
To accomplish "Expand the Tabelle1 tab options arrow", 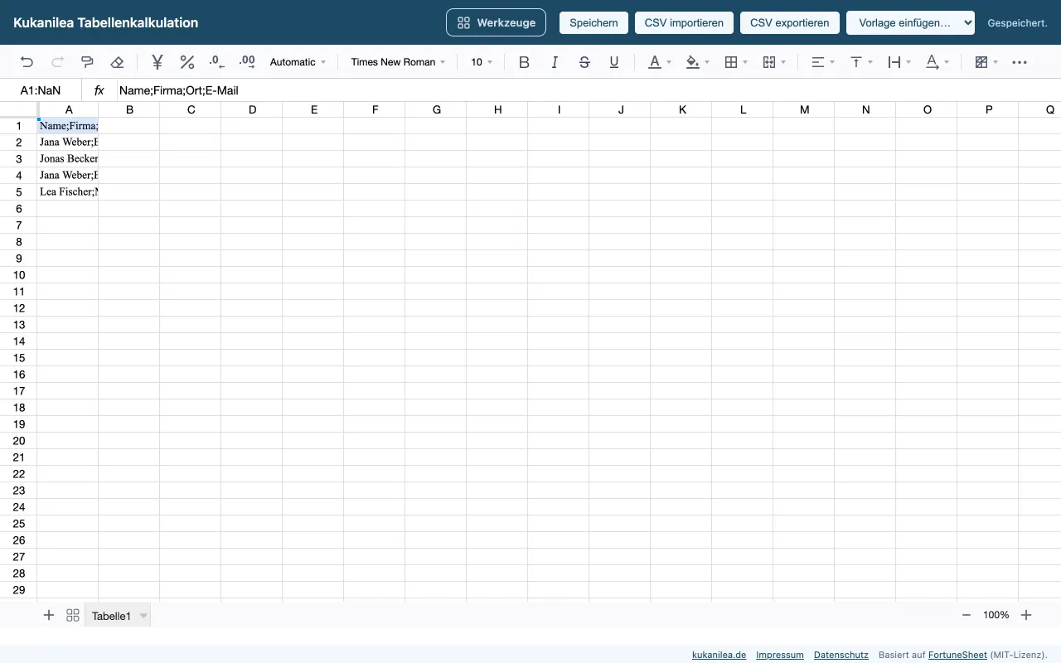I will (x=143, y=616).
